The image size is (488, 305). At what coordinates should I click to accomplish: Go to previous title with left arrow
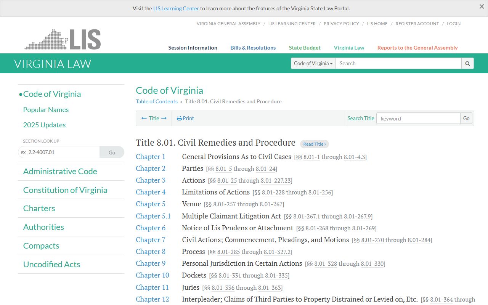144,118
